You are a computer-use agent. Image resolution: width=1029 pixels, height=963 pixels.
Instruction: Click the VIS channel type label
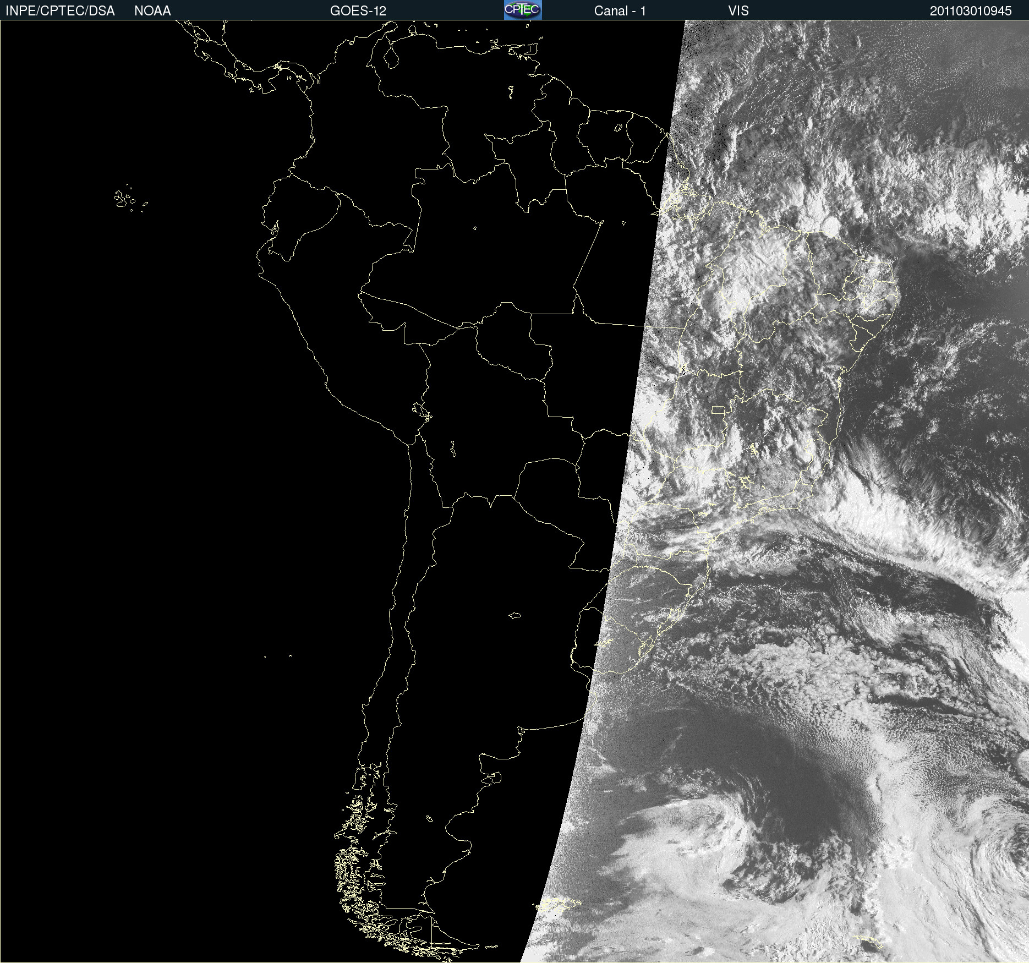(738, 11)
